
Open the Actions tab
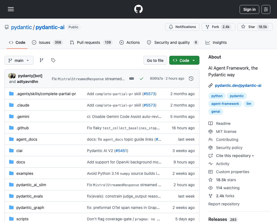click(129, 42)
